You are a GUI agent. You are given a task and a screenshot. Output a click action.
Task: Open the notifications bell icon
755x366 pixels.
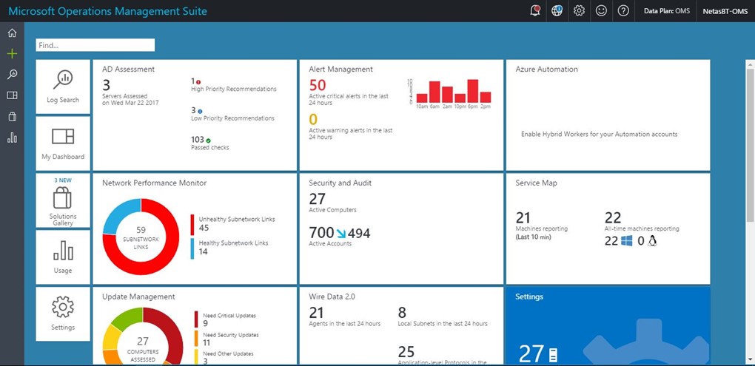coord(535,10)
